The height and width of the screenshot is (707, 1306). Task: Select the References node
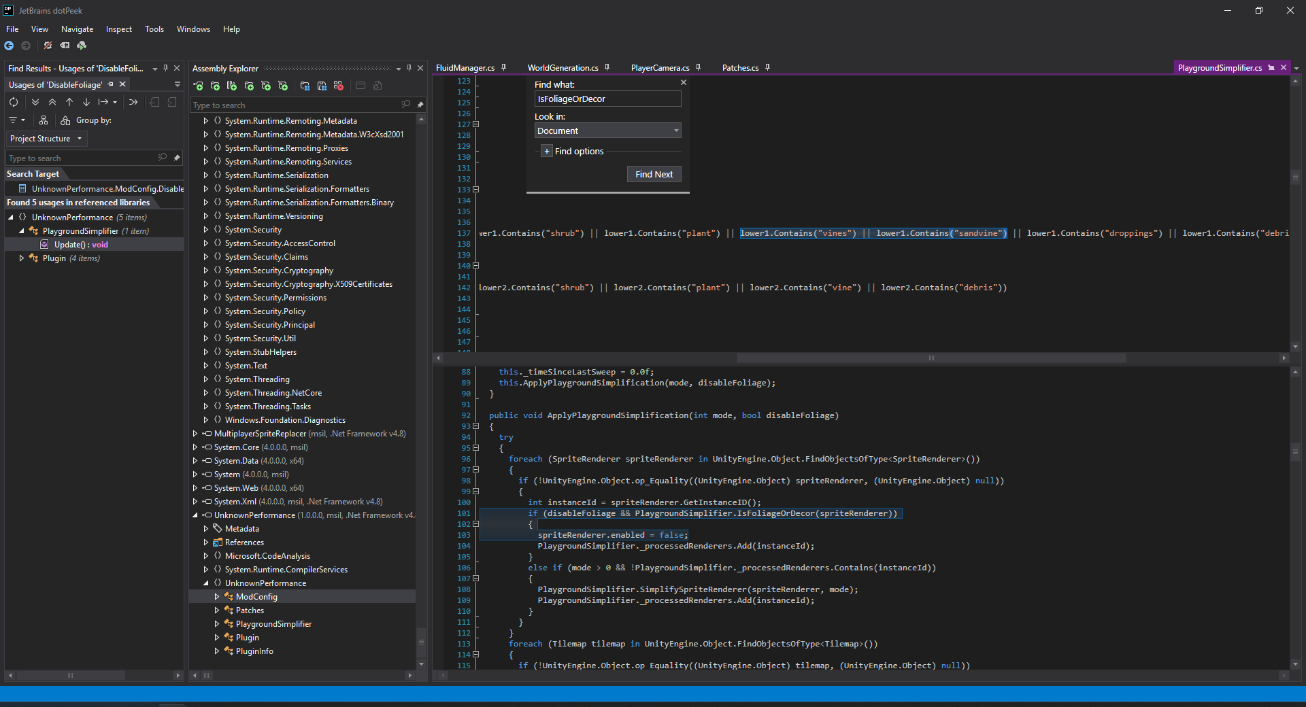(244, 542)
